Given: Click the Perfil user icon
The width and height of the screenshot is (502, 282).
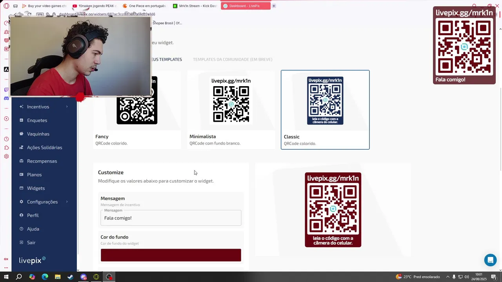Looking at the screenshot, I should click(21, 215).
